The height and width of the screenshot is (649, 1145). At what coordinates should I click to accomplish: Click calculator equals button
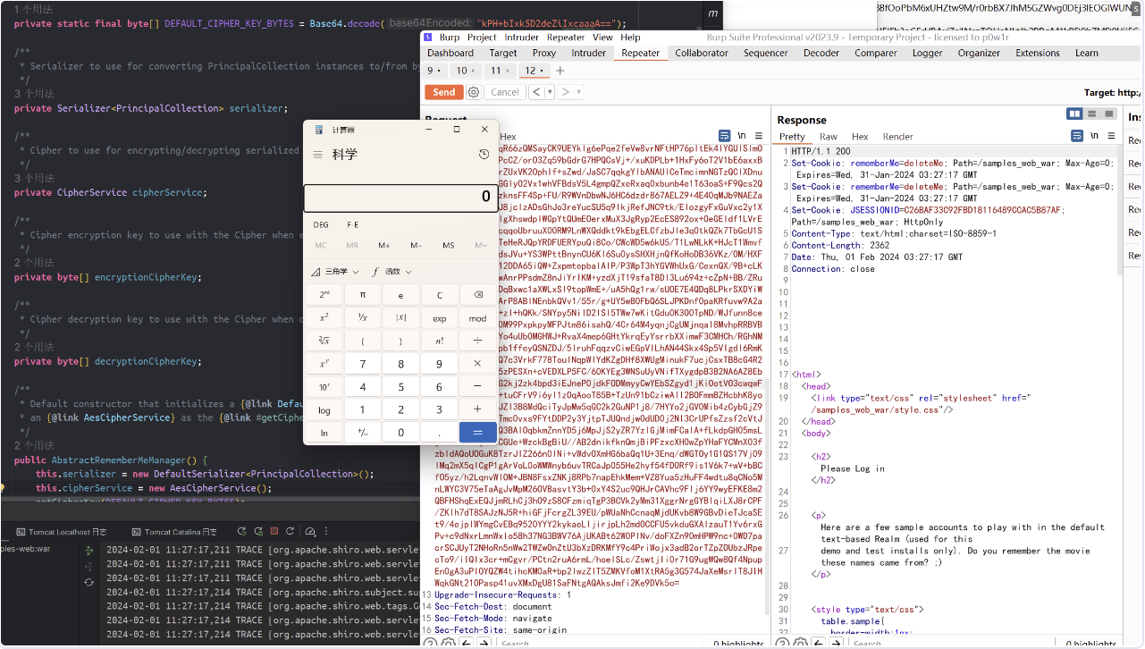pyautogui.click(x=477, y=433)
